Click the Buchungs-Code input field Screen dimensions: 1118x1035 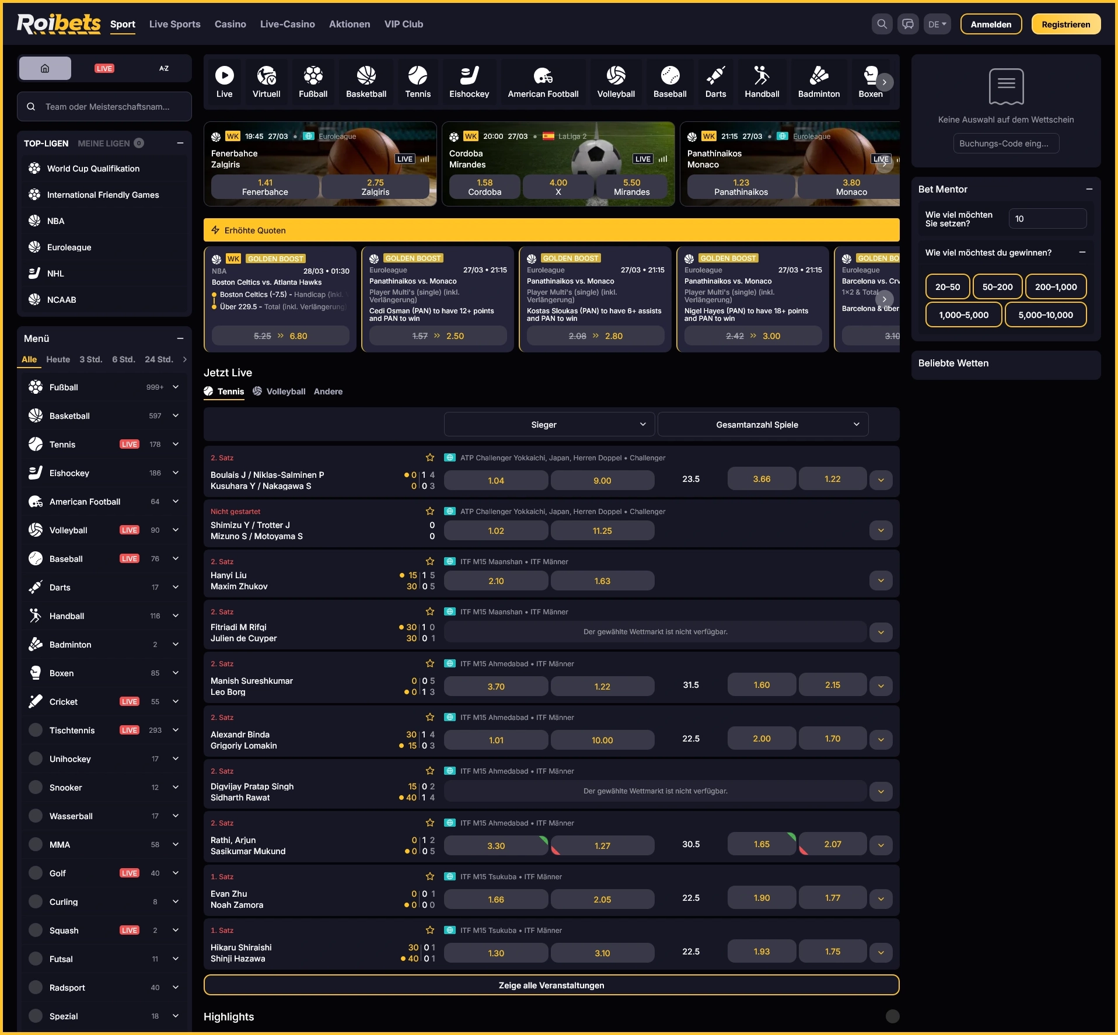[x=1005, y=144]
